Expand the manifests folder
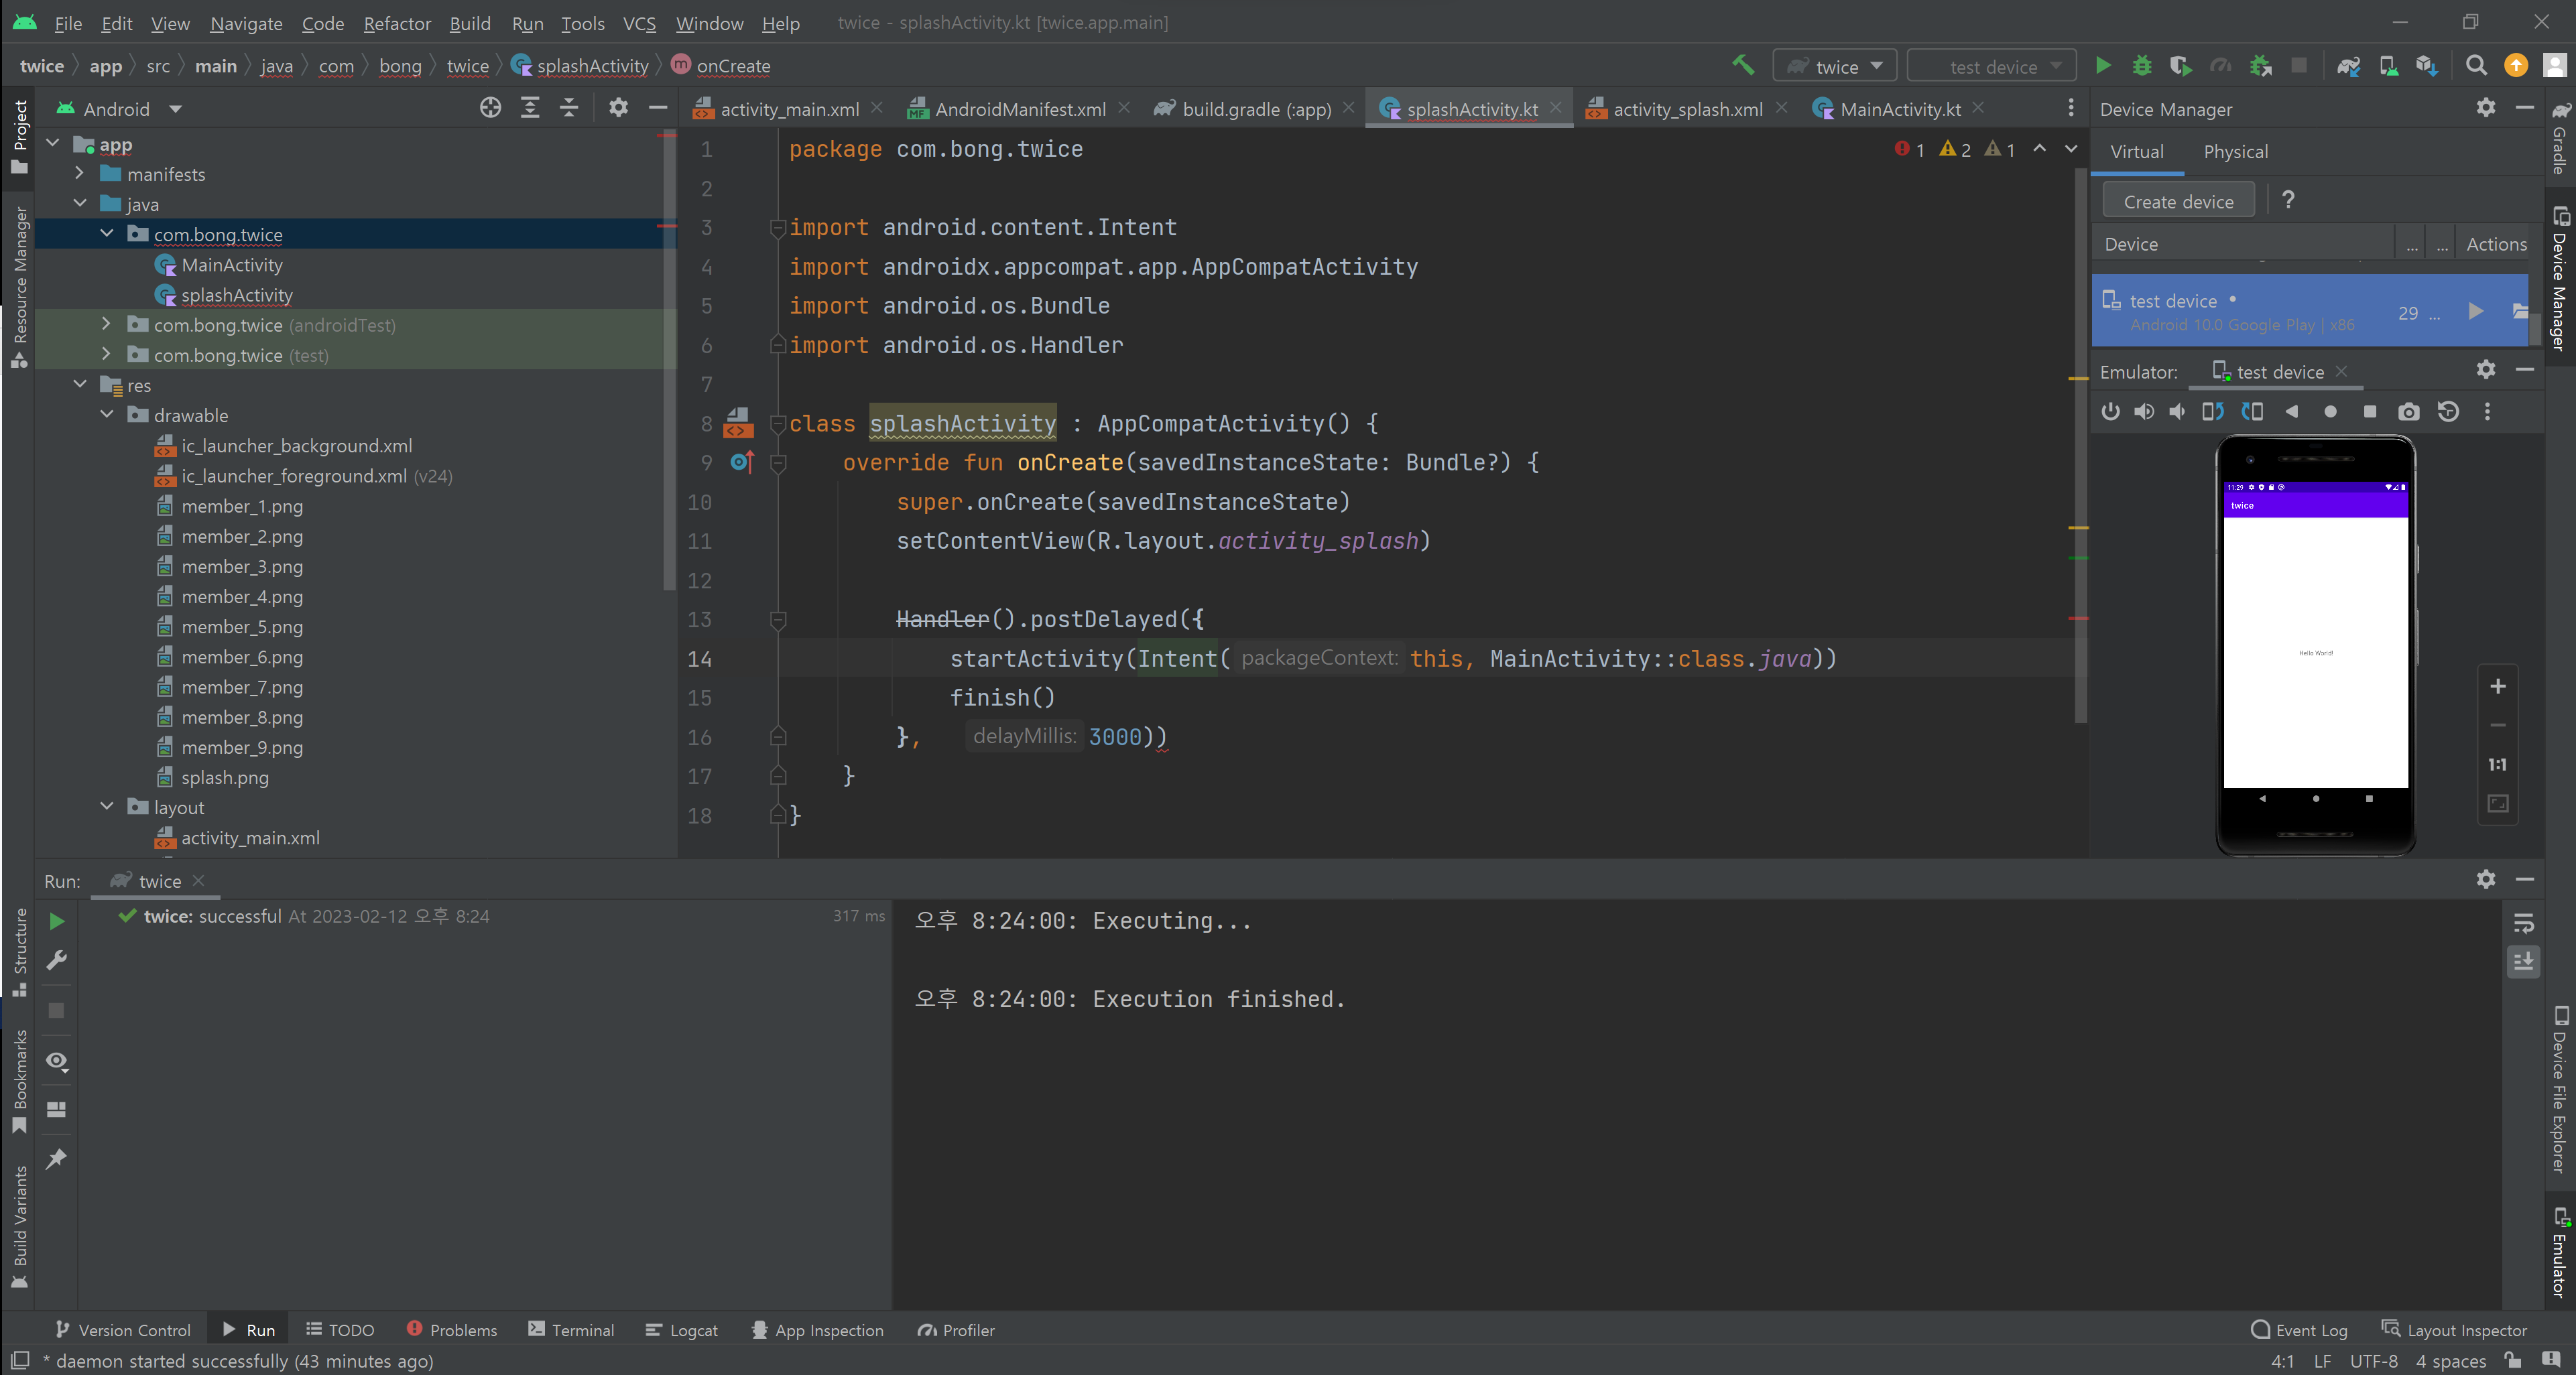Image resolution: width=2576 pixels, height=1375 pixels. coord(80,174)
